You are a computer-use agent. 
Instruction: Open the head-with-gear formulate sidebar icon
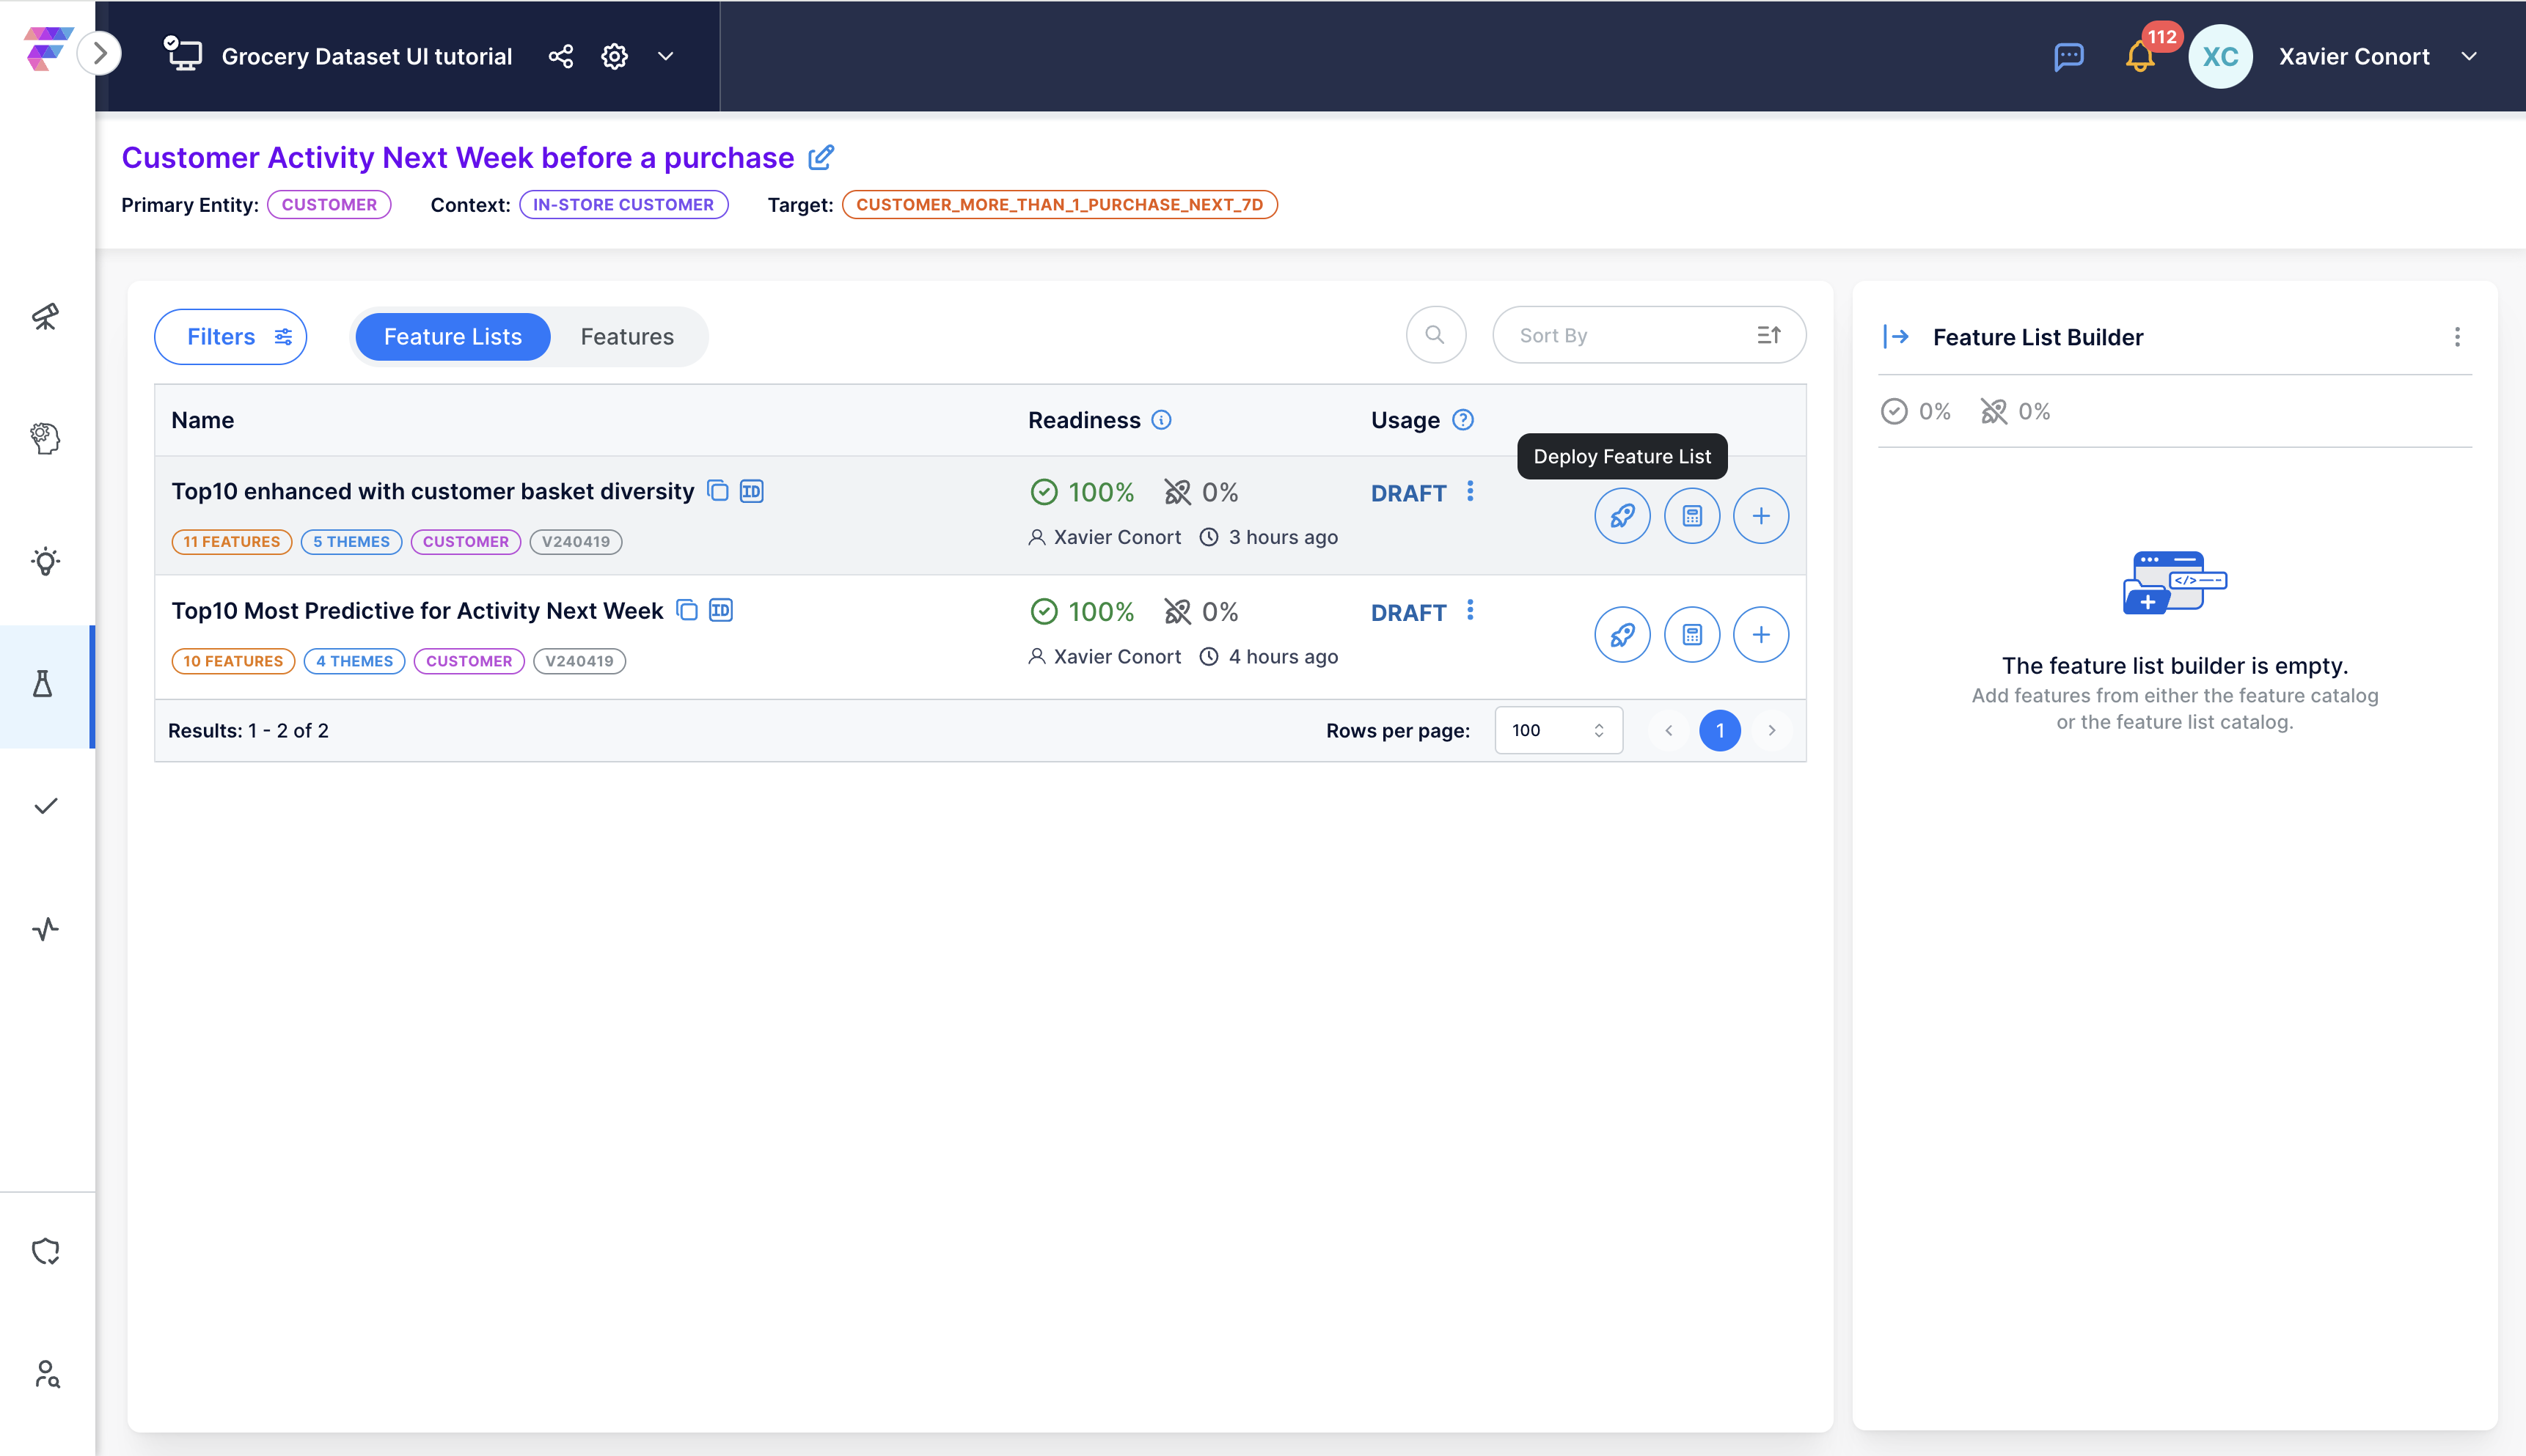(x=45, y=438)
